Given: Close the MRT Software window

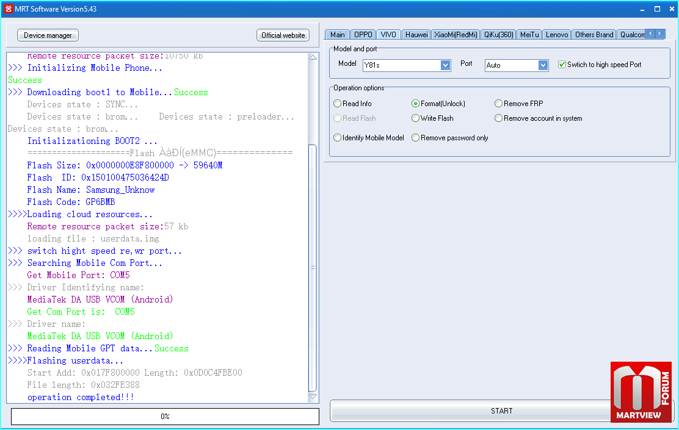Looking at the screenshot, I should tap(672, 9).
